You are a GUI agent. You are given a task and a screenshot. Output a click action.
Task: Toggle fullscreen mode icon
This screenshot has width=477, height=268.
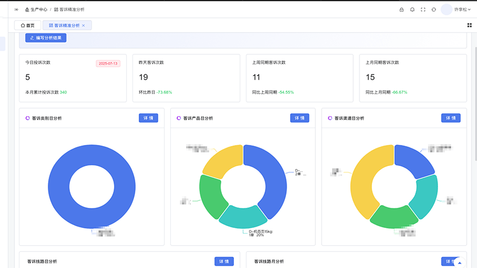pos(423,10)
